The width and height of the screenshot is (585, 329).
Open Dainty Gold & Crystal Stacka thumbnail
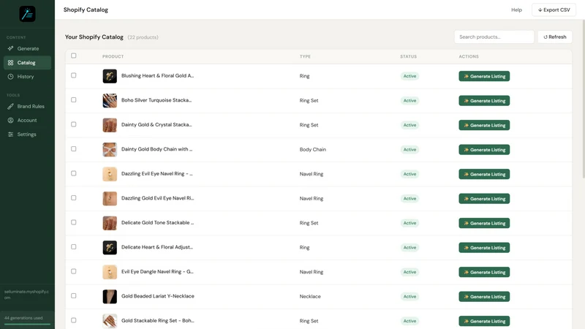(x=110, y=125)
